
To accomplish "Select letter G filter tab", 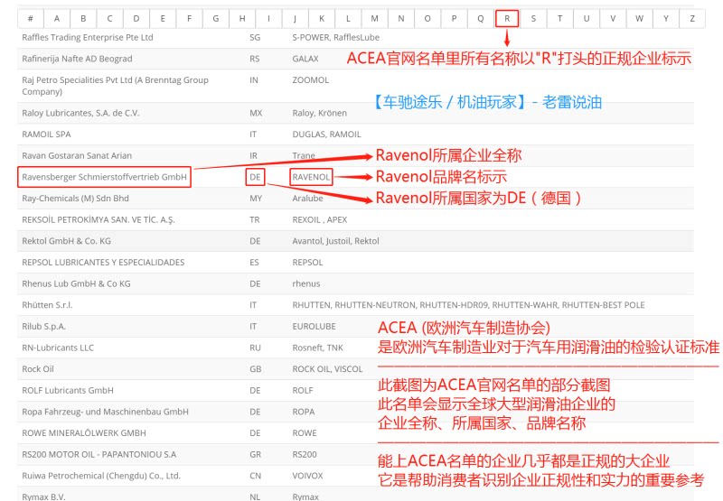I will click(x=216, y=18).
